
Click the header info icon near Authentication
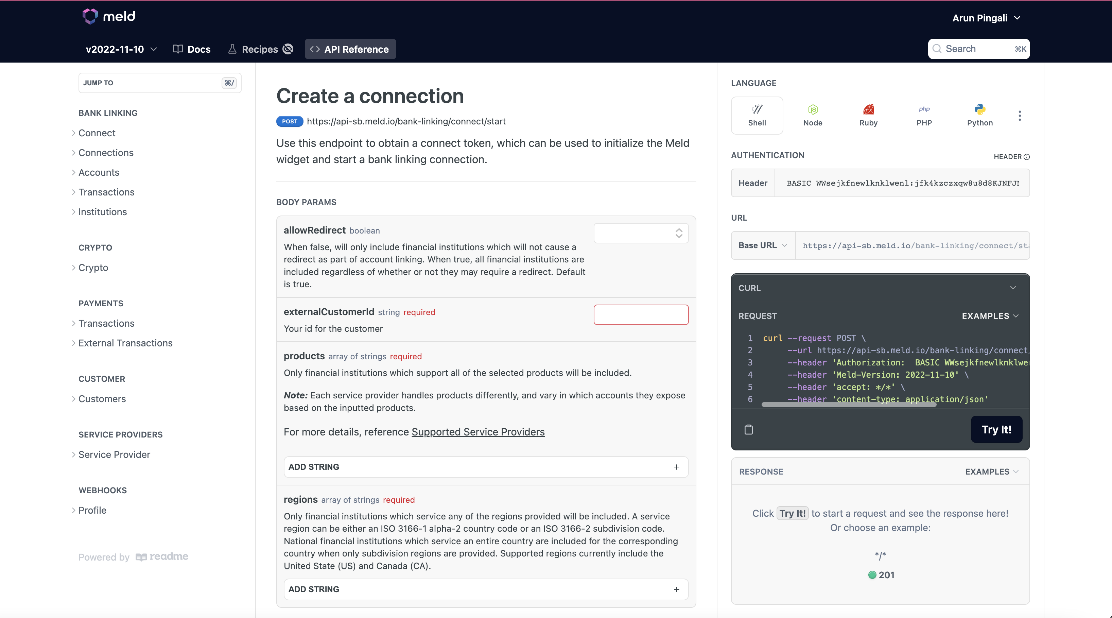coord(1027,157)
